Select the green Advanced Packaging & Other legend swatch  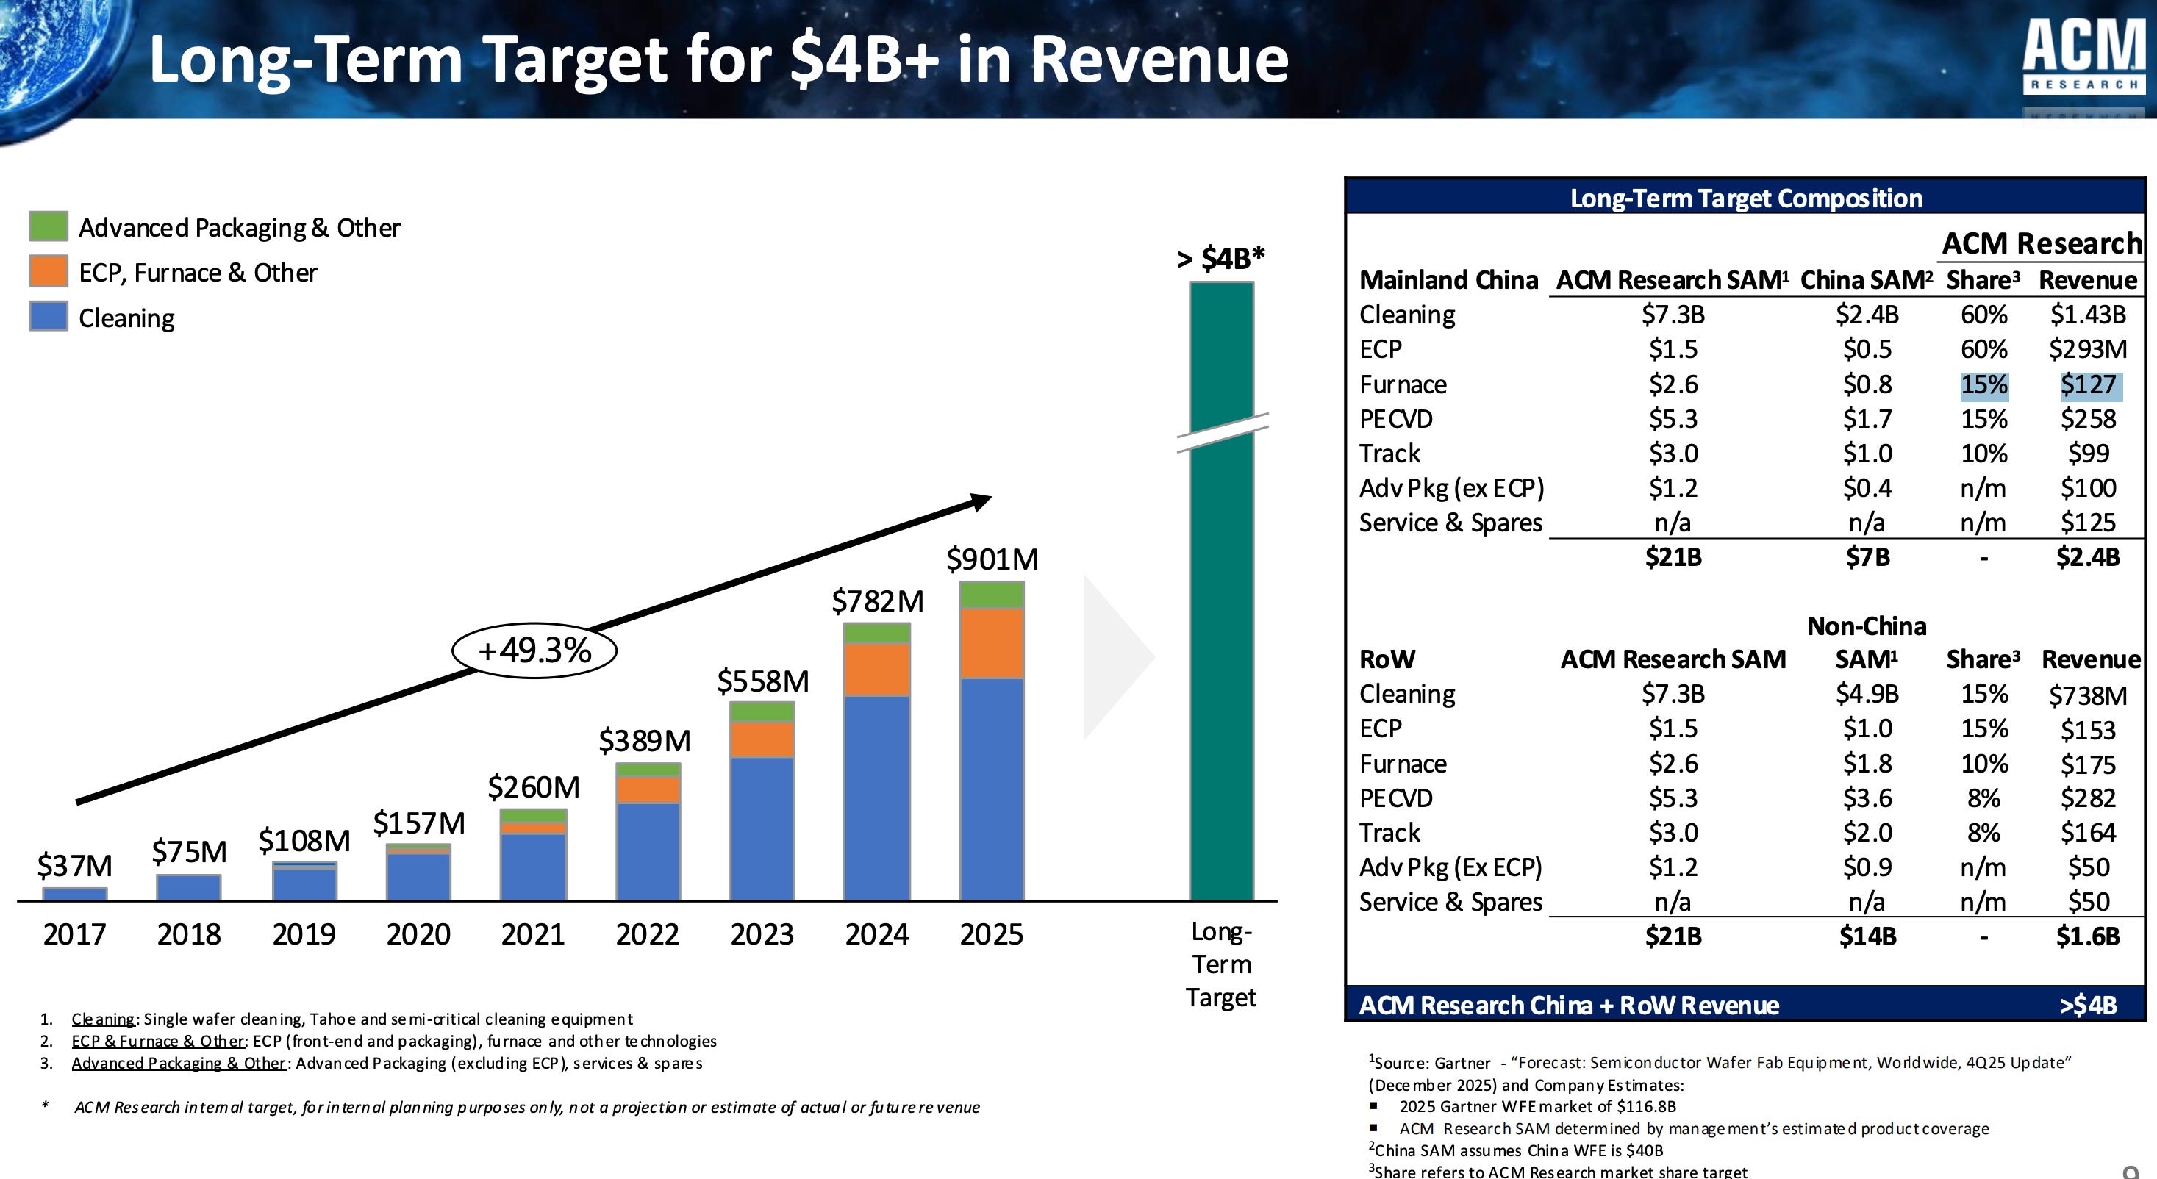(x=49, y=226)
